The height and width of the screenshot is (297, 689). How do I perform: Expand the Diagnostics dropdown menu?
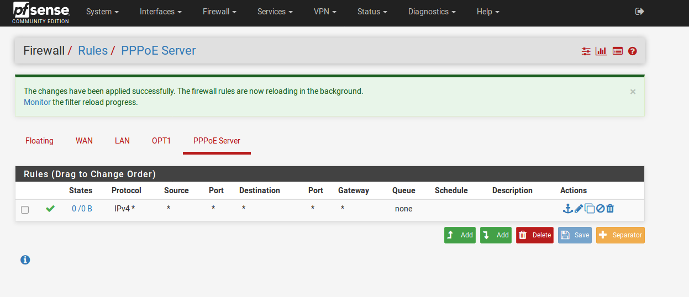click(x=432, y=12)
